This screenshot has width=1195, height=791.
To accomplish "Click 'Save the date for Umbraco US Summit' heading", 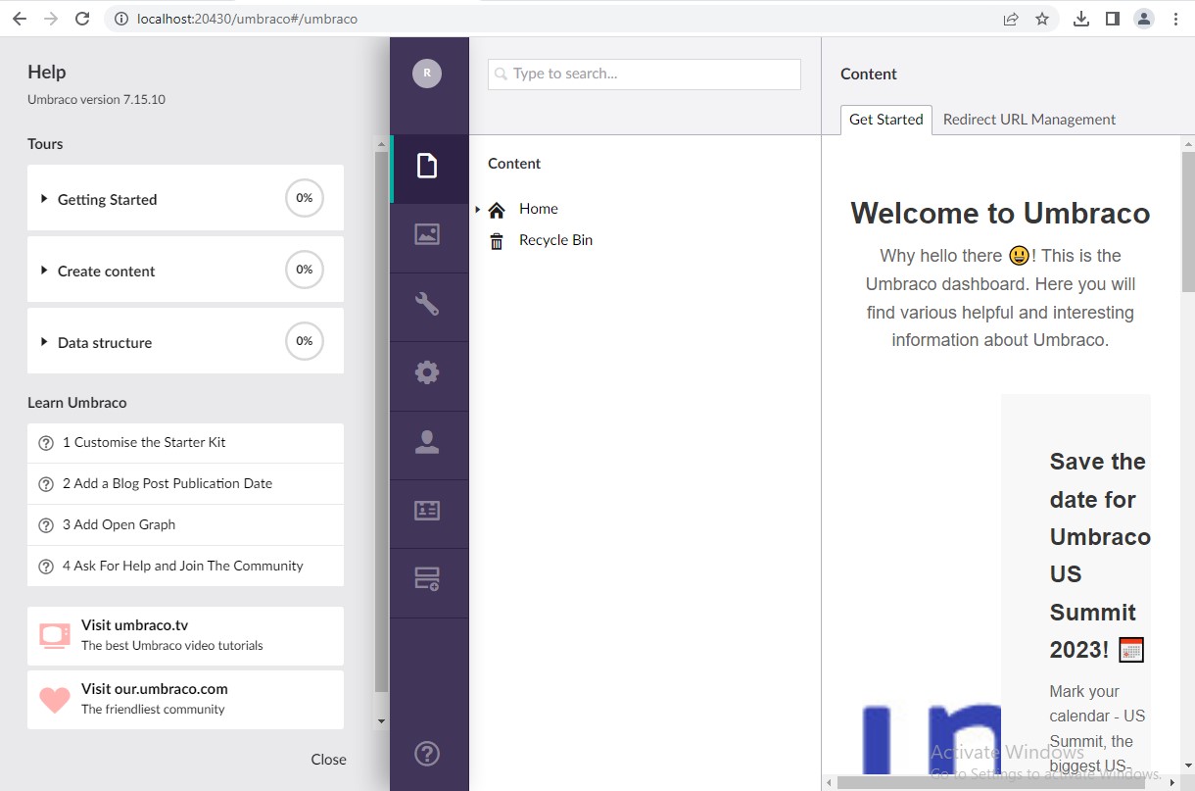I will (x=1098, y=556).
